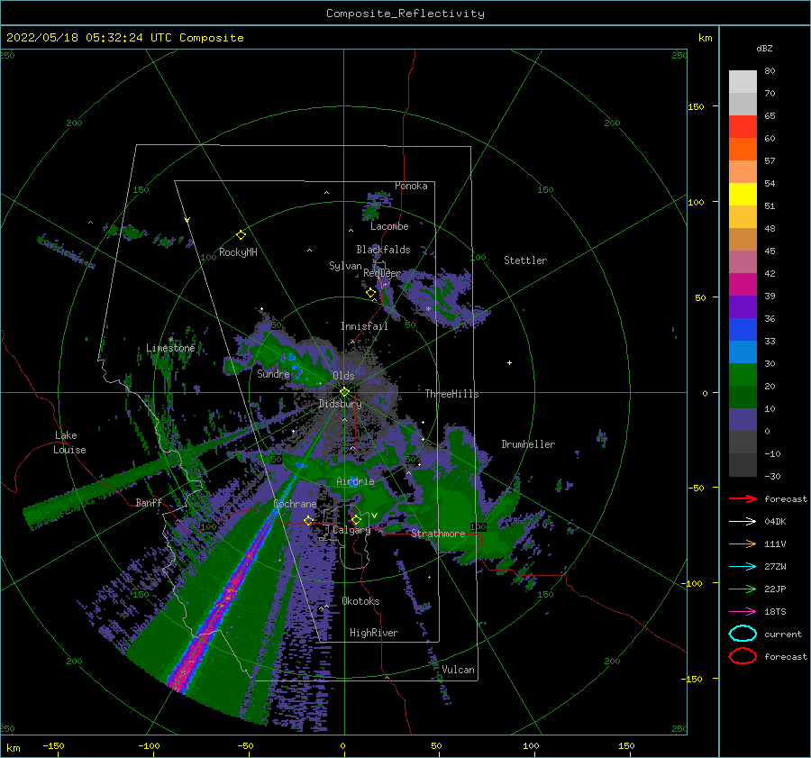Click the yellow diamond marker near RedDeer

click(x=370, y=293)
